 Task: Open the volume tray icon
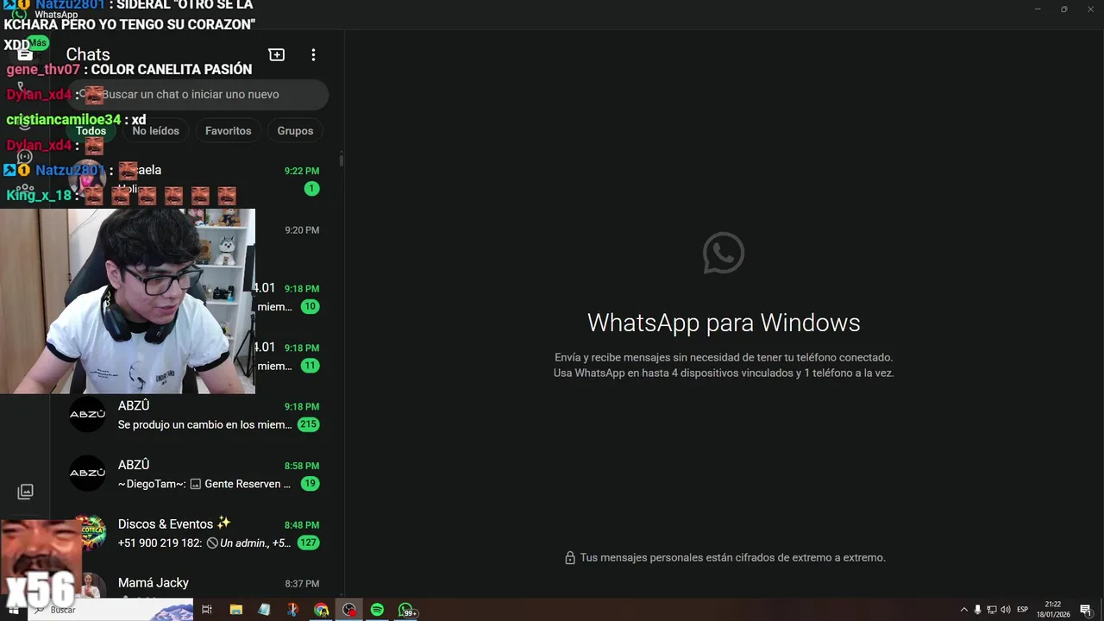1005,610
